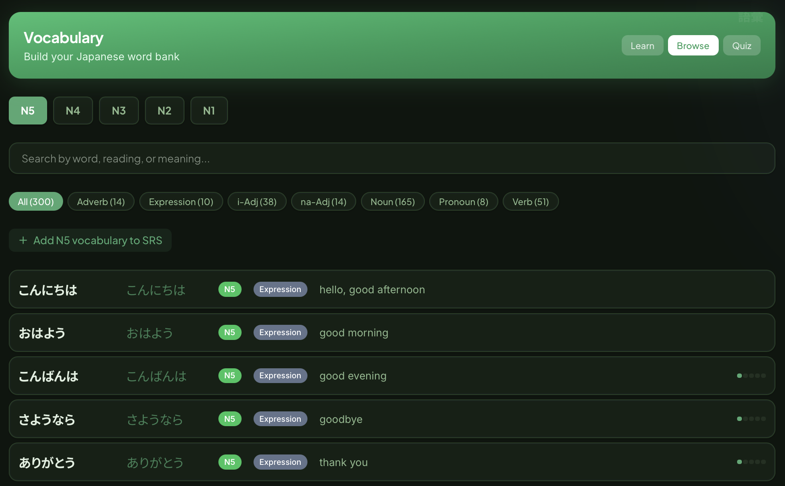Select the N3 level
This screenshot has width=785, height=486.
click(x=119, y=111)
